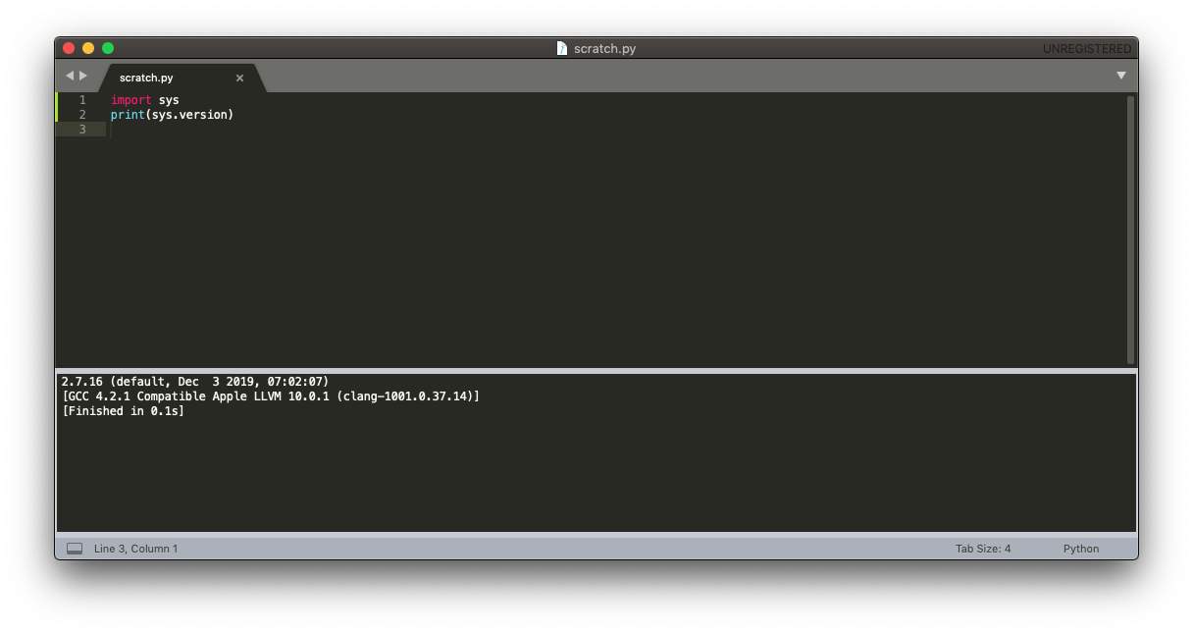Click Line 3, Column 1 in the status bar

pos(136,548)
